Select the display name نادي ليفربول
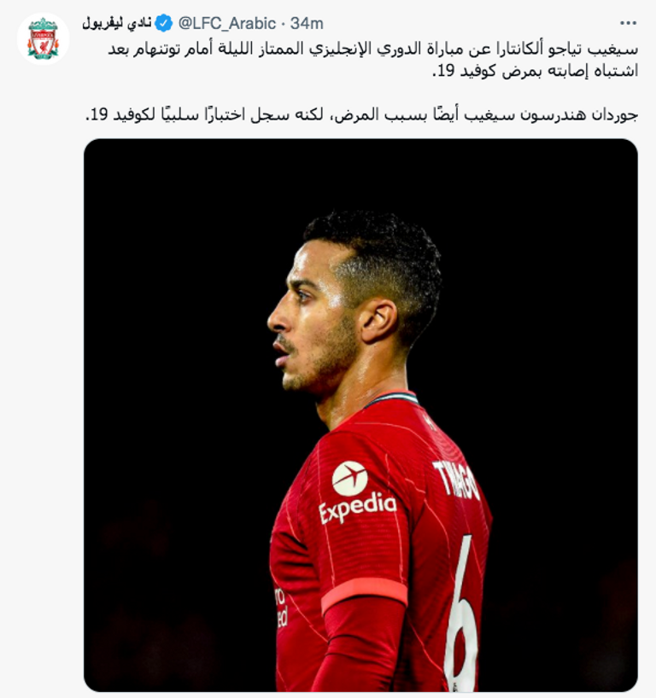 [117, 23]
